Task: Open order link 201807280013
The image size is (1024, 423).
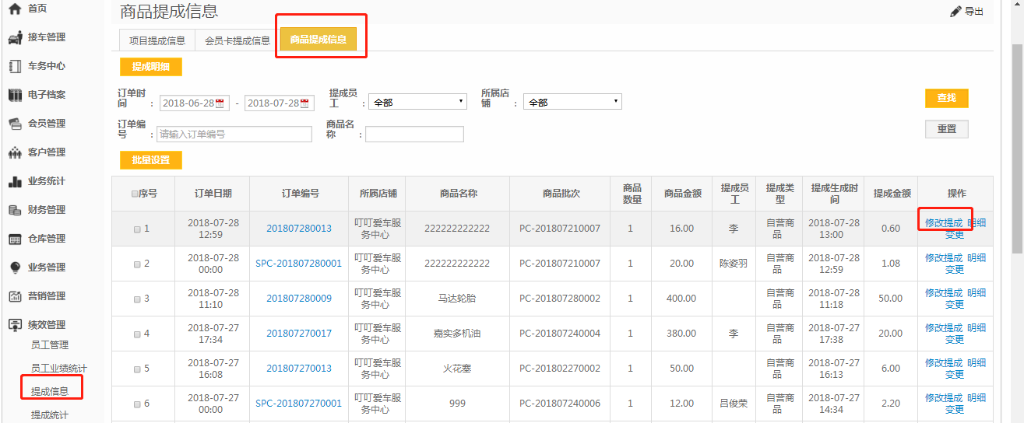Action: 298,229
